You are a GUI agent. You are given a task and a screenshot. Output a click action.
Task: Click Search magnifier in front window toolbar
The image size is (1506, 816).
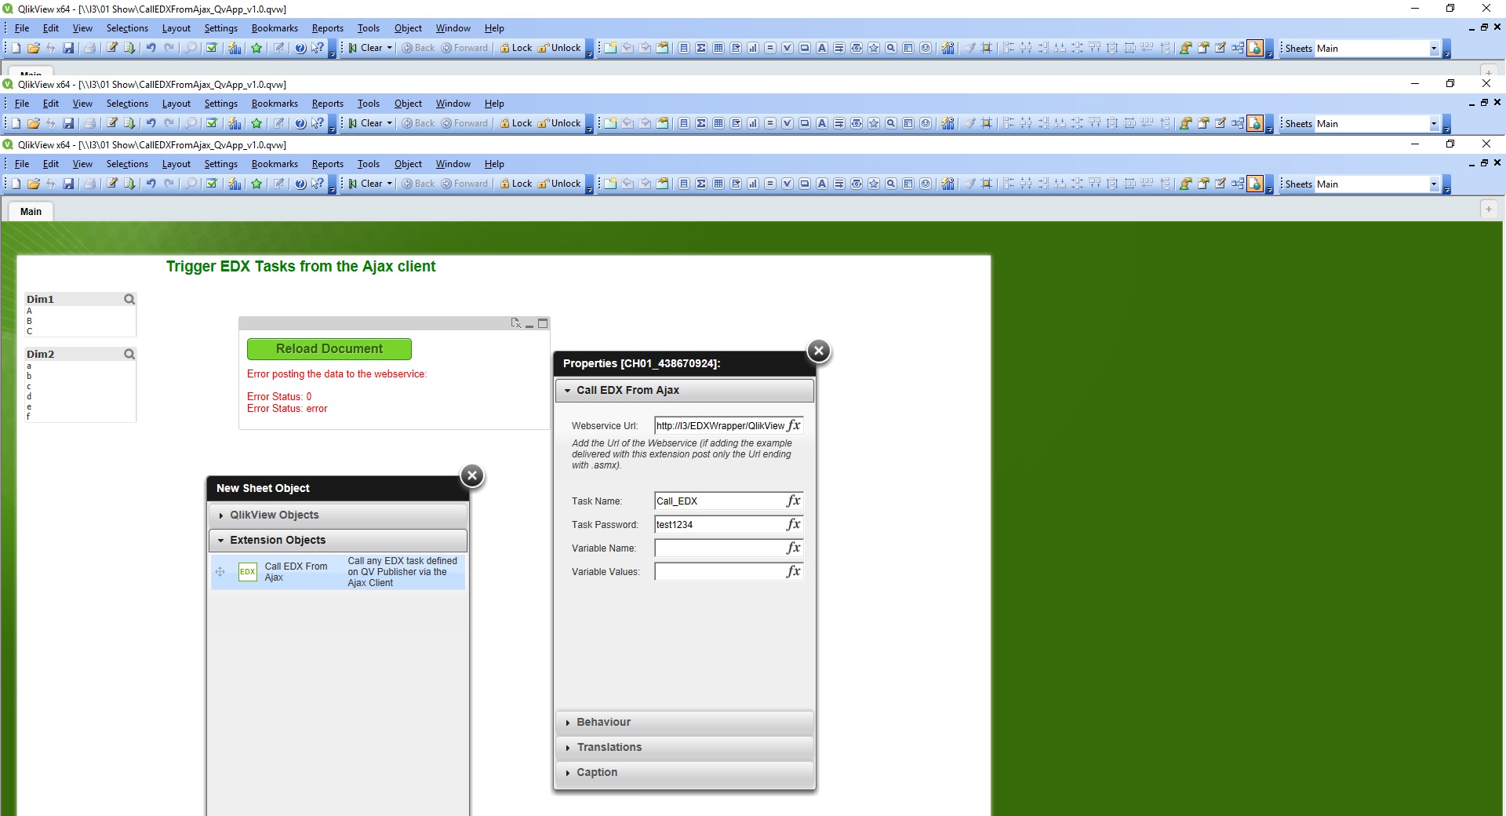191,184
